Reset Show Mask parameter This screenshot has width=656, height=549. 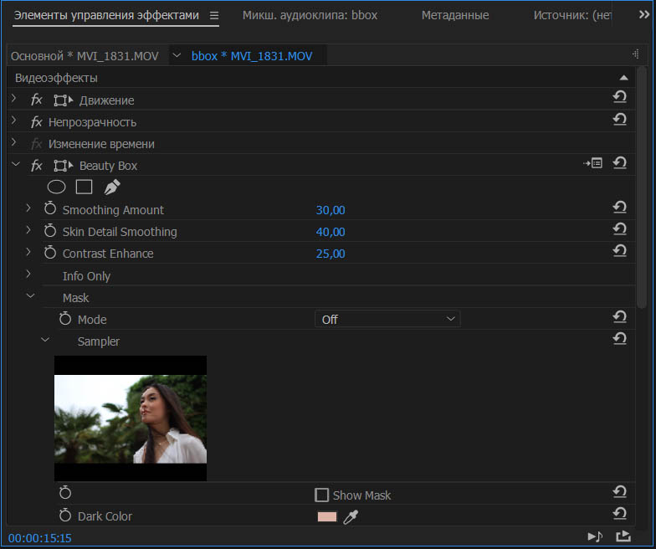point(619,492)
